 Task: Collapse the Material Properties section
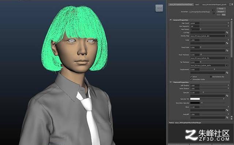pos(171,82)
